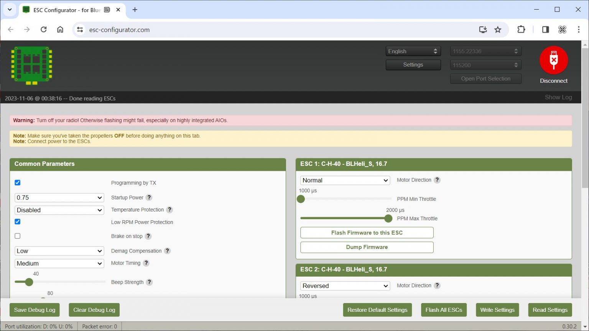Click Write Settings button
Screen dimensions: 589x331
tap(497, 310)
